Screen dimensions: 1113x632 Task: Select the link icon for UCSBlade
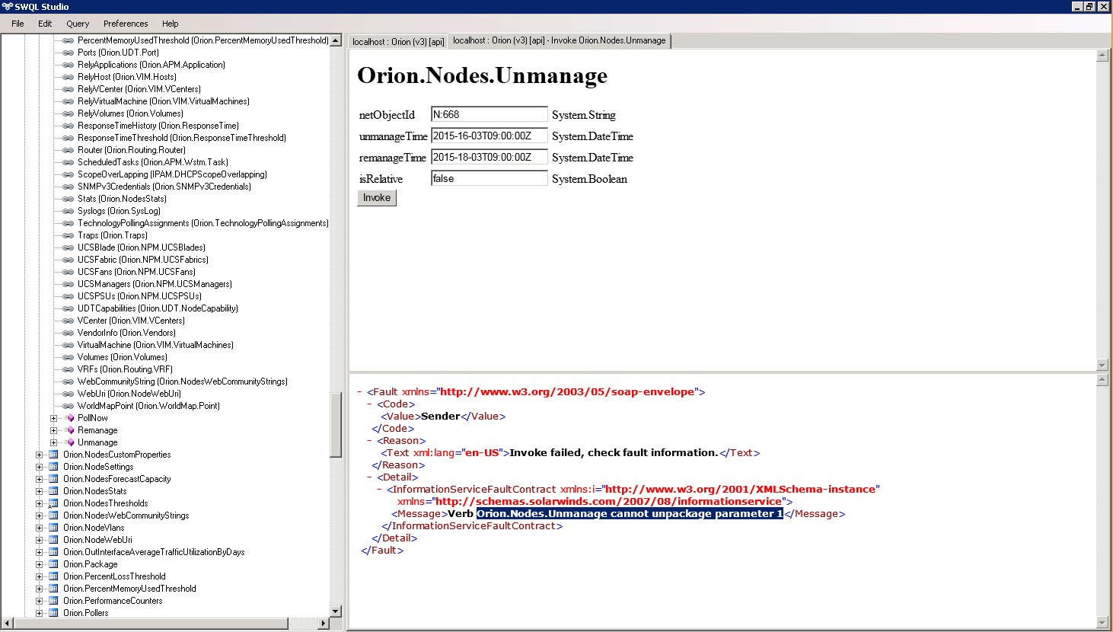pyautogui.click(x=68, y=247)
